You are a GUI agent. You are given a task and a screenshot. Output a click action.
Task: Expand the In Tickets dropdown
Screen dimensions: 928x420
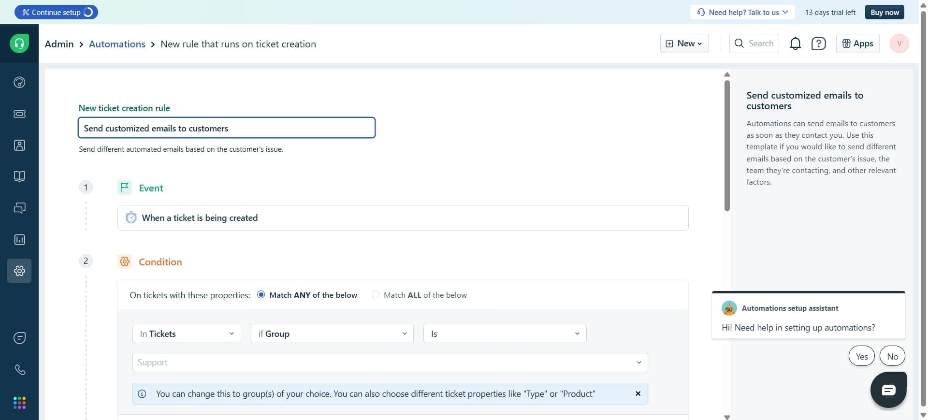(x=187, y=334)
